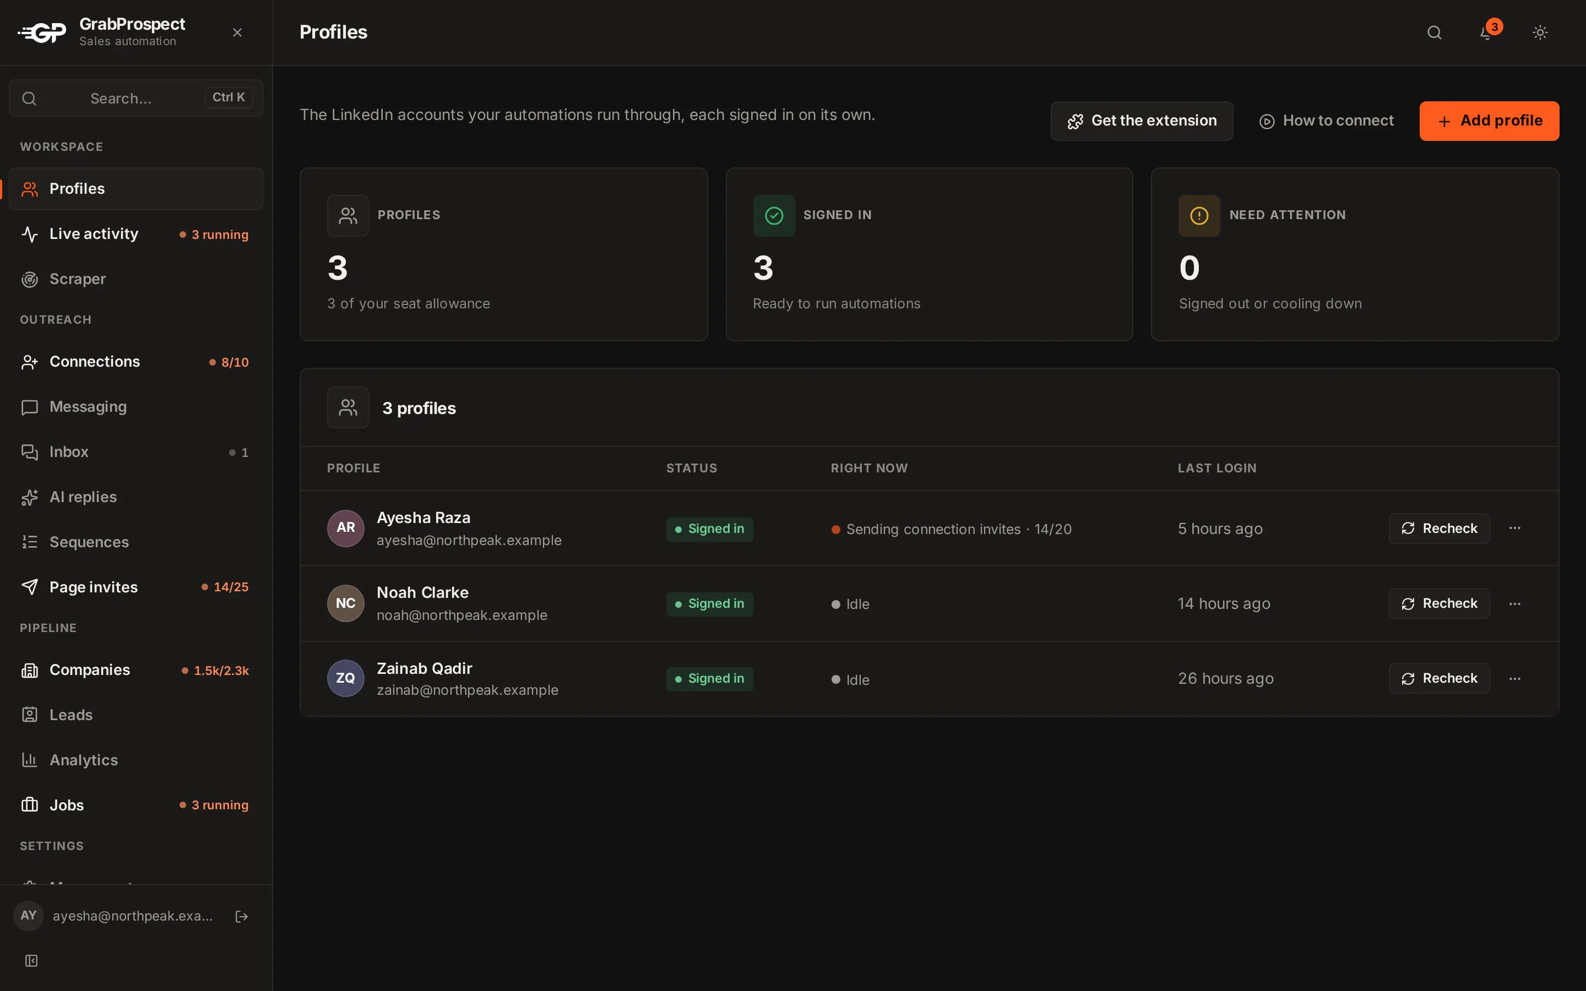Click the Get the extension button

click(x=1142, y=121)
